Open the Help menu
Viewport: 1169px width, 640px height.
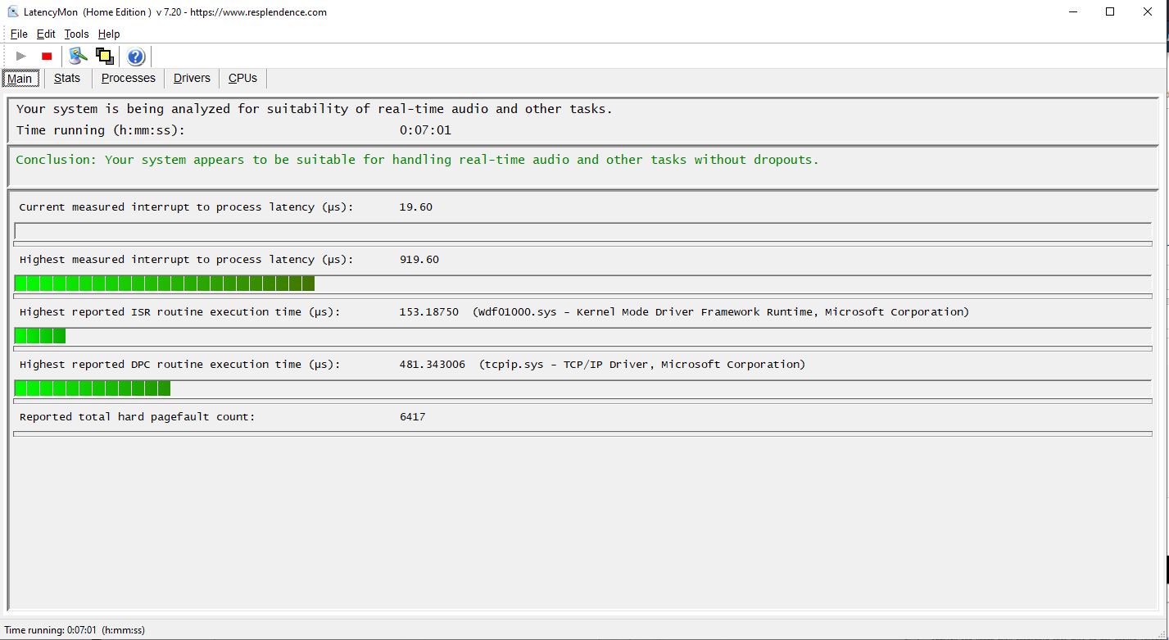pyautogui.click(x=109, y=34)
